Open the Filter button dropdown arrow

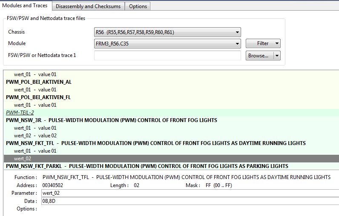click(x=277, y=43)
